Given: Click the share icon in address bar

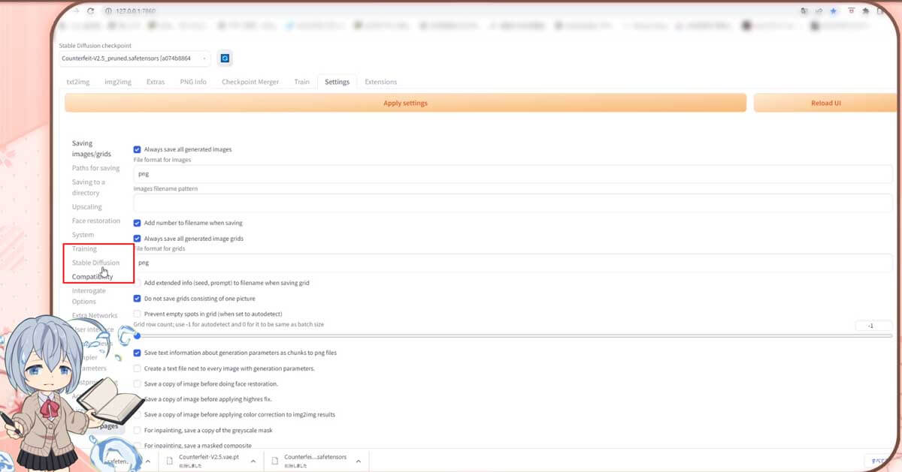Looking at the screenshot, I should tap(819, 11).
